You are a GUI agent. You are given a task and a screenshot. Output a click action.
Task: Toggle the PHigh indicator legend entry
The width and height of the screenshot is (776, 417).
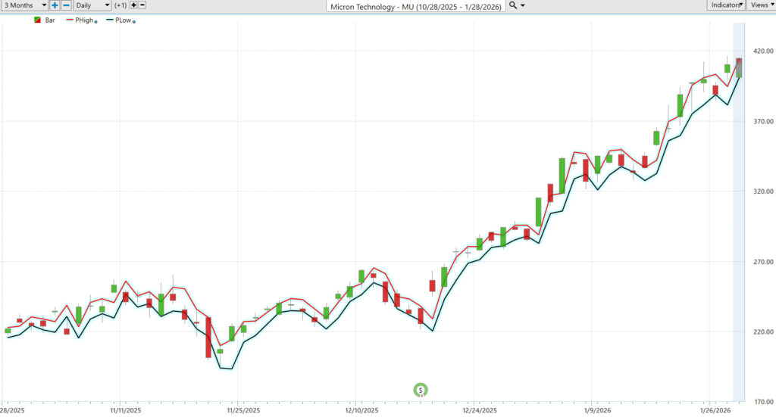point(84,20)
